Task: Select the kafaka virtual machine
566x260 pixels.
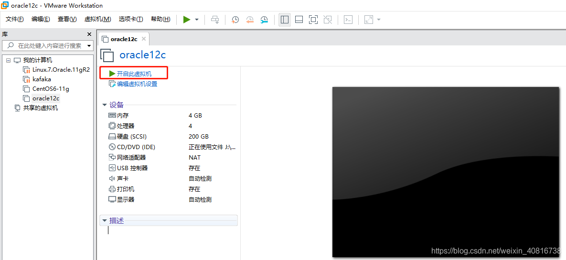Action: [x=42, y=79]
